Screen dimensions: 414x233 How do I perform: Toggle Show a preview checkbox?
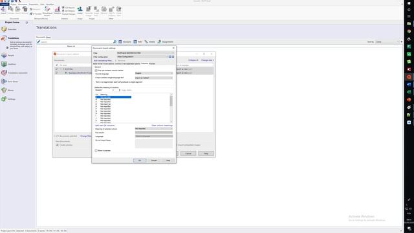click(96, 151)
